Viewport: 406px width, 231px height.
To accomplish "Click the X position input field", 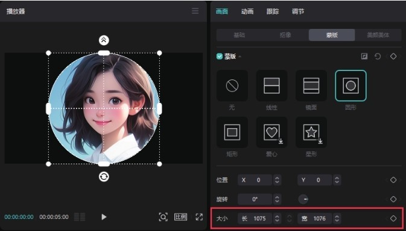I will click(x=255, y=180).
